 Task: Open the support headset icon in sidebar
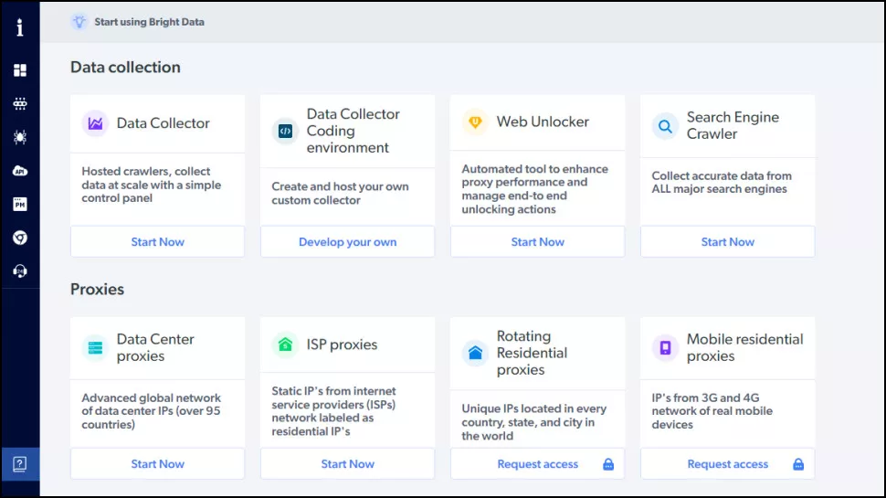tap(20, 271)
